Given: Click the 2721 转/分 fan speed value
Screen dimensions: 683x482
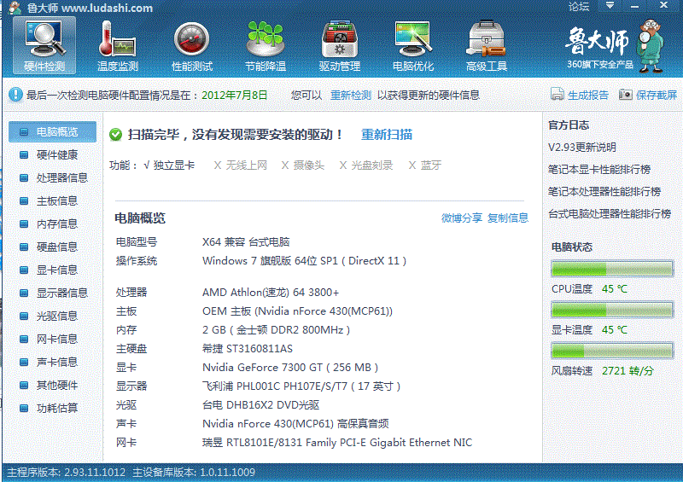Looking at the screenshot, I should coord(628,371).
